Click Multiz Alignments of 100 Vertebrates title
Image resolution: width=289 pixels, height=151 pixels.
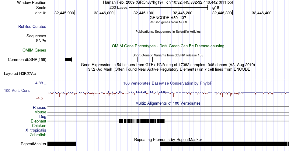168,103
